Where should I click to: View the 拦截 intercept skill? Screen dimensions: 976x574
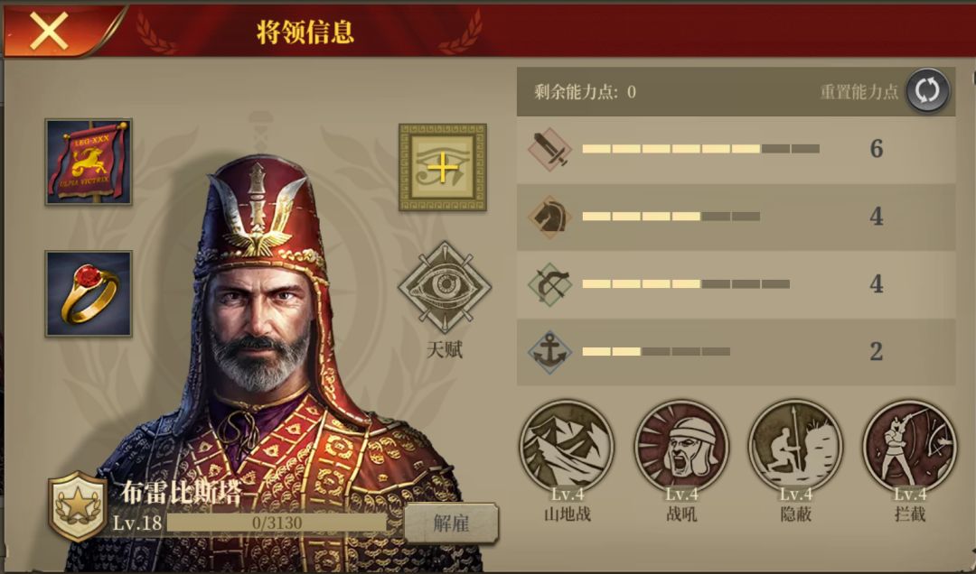(x=910, y=447)
